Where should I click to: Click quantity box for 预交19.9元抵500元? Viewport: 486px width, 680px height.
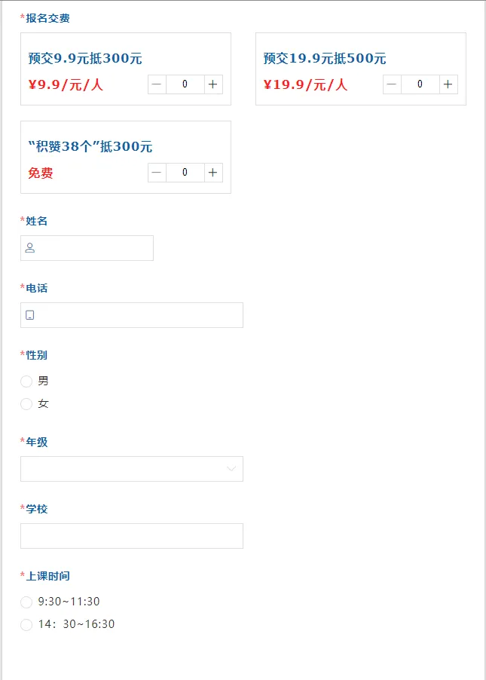coord(420,84)
